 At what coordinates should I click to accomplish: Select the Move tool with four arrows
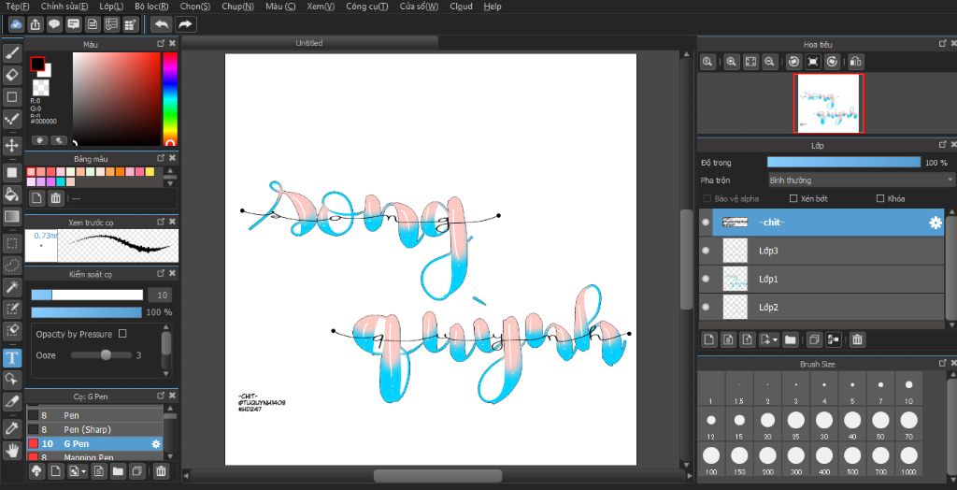(11, 146)
